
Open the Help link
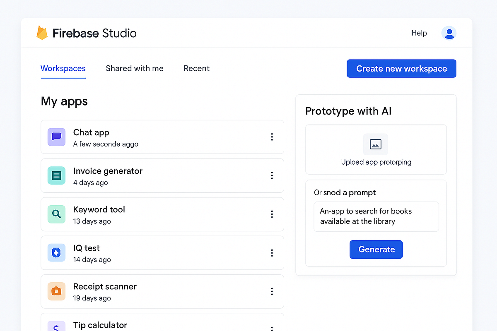pos(419,33)
